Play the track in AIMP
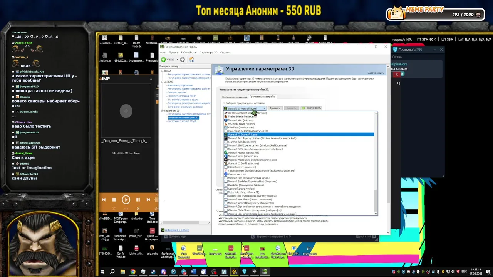 (126, 200)
